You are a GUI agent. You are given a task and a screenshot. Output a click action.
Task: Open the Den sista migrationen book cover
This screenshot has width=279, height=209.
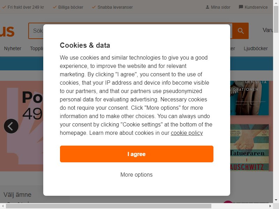[x=249, y=98]
